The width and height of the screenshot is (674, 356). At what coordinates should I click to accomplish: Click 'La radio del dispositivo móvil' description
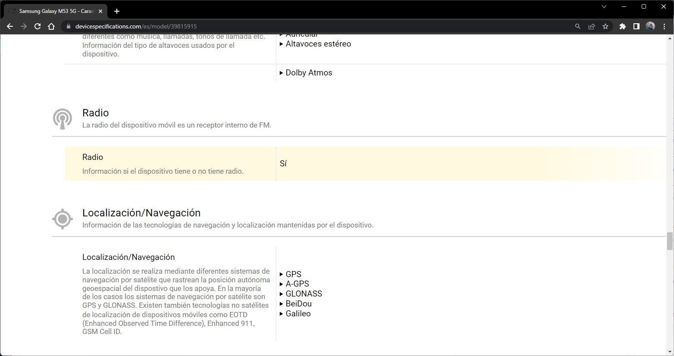point(177,125)
